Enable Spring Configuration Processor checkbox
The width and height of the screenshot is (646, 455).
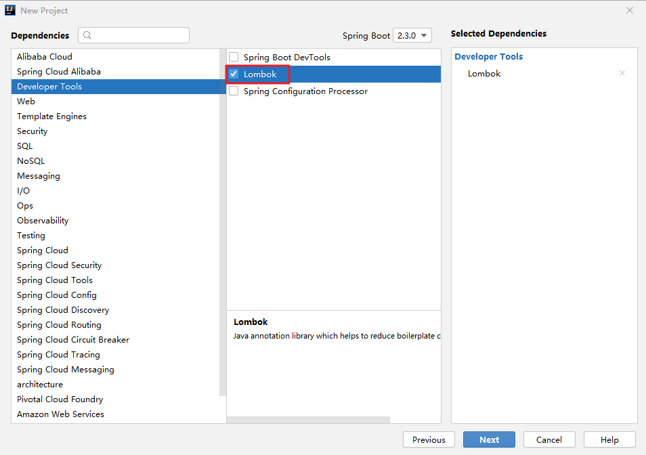point(234,91)
